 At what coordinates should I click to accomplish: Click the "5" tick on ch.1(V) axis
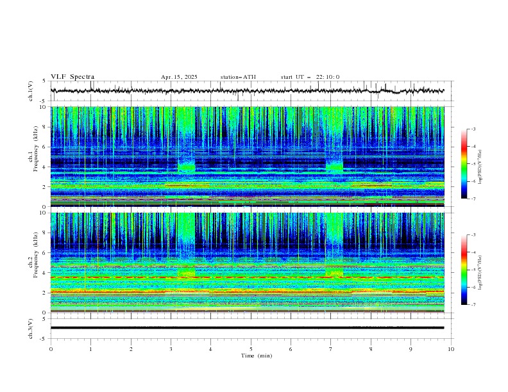click(45, 81)
